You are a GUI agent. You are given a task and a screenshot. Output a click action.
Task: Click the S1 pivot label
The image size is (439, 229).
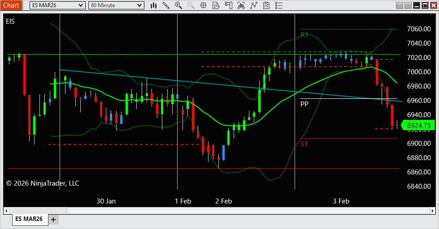point(304,144)
